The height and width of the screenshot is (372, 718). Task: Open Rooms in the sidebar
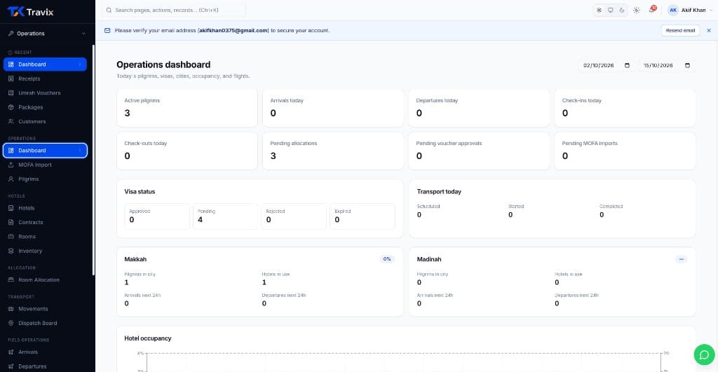click(x=45, y=237)
